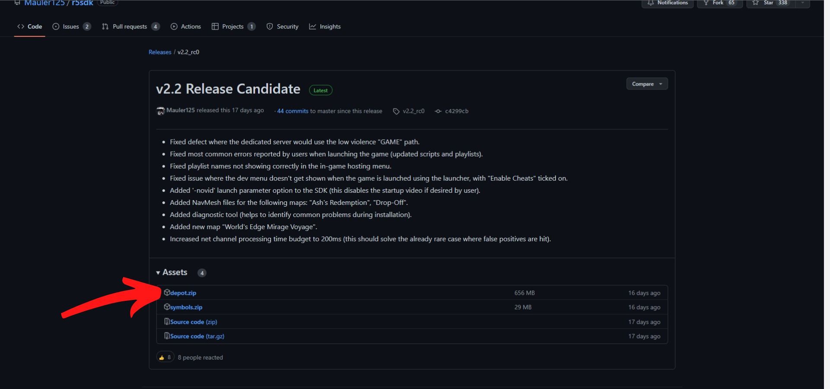
Task: Click the Security shield icon
Action: pos(269,26)
